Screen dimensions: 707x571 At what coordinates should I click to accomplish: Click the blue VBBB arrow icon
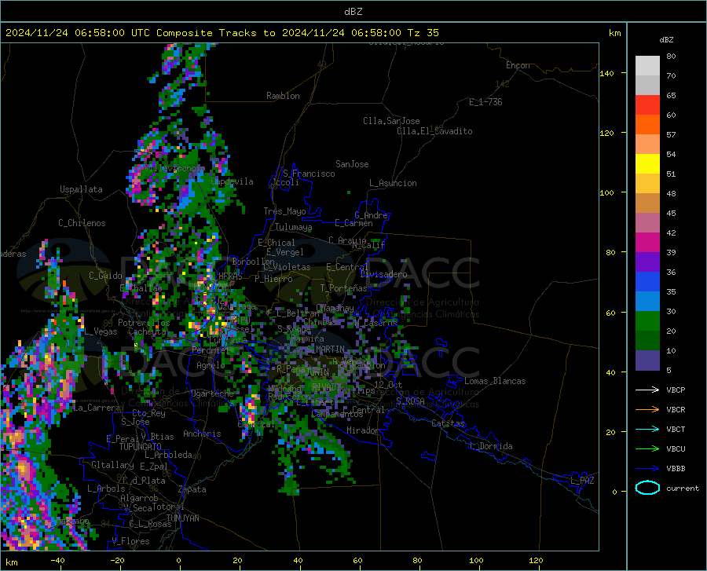(647, 468)
